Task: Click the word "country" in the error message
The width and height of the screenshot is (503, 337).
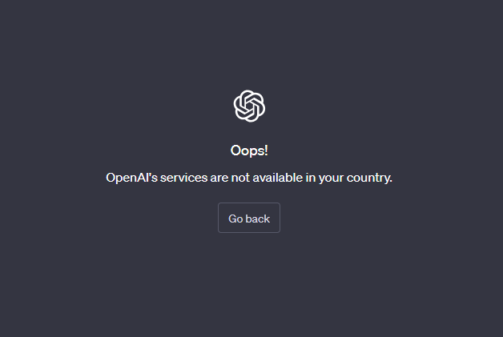Action: pos(368,179)
